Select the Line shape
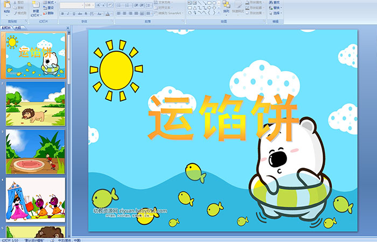 pyautogui.click(x=200, y=3)
